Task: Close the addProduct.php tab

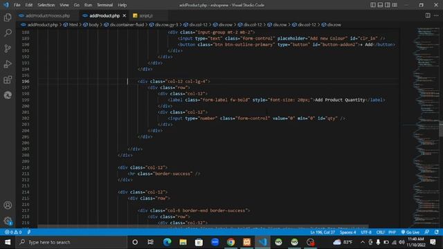Action: tap(125, 16)
